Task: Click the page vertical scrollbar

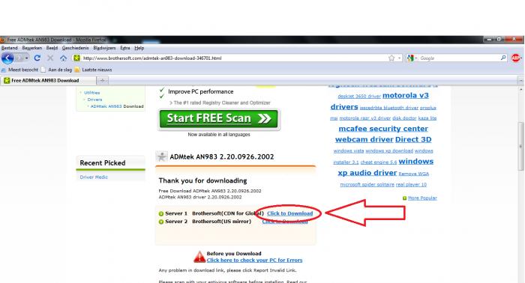Action: coord(520,147)
